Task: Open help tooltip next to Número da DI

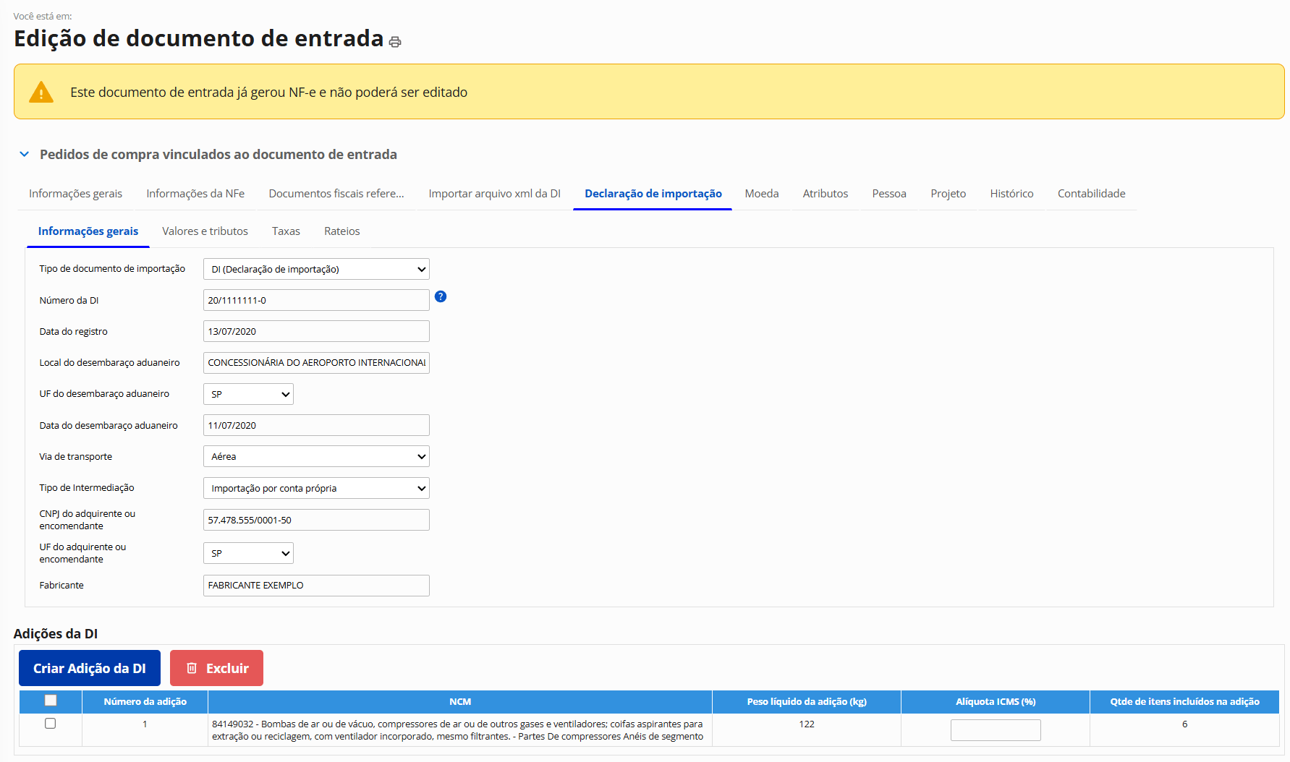Action: tap(441, 296)
